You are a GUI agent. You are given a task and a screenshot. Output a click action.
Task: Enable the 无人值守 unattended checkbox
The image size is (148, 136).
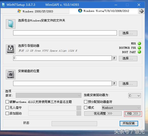click(7, 107)
